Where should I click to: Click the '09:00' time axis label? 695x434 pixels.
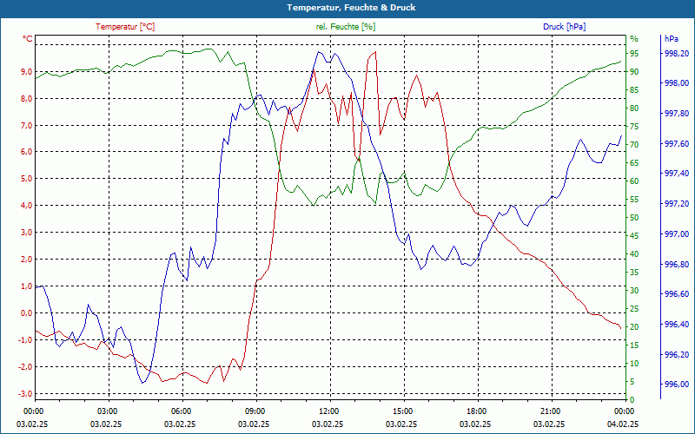(x=254, y=411)
